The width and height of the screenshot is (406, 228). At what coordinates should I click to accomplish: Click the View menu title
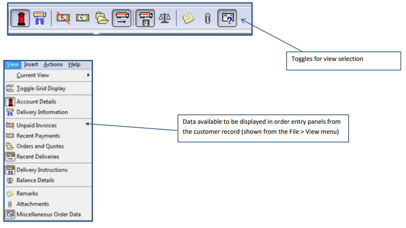coord(13,64)
